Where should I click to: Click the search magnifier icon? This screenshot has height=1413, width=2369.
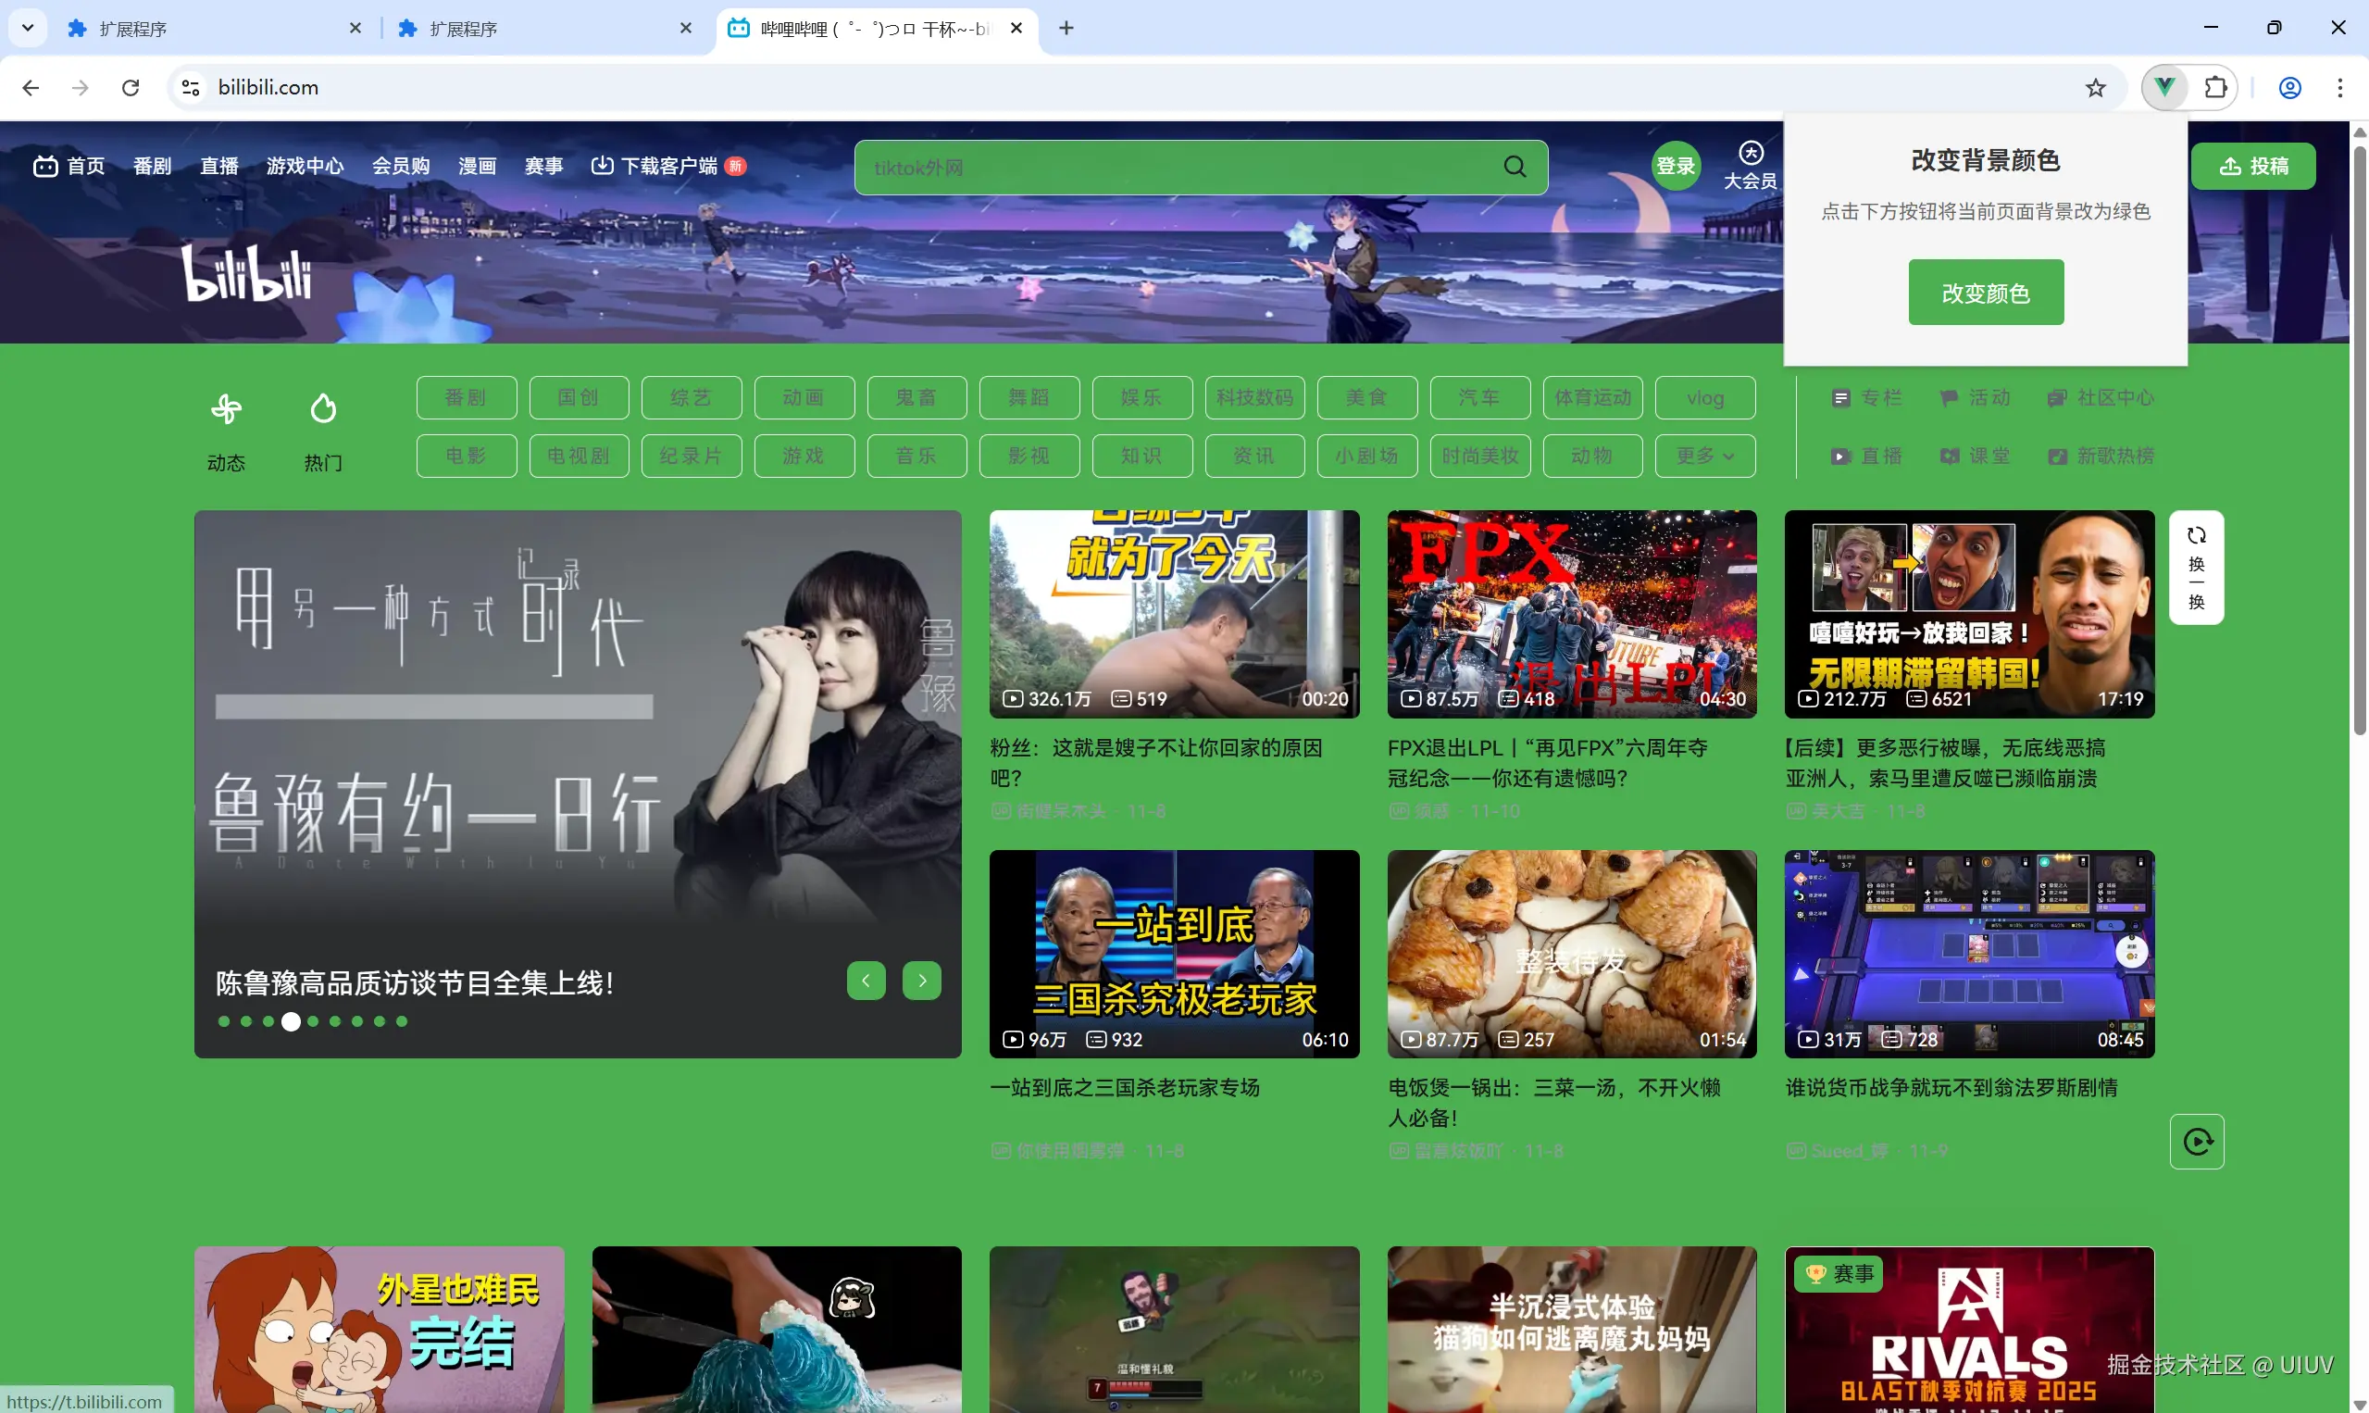pyautogui.click(x=1515, y=166)
